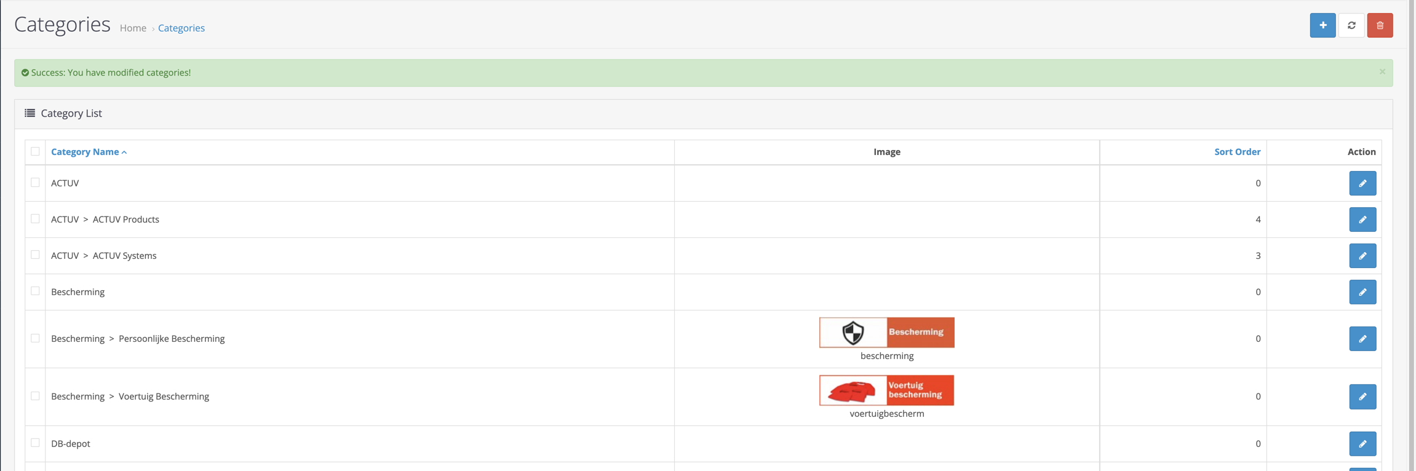This screenshot has height=471, width=1416.
Task: Click the 'ACTUV > ACTUV Systems' name cell
Action: (360, 256)
